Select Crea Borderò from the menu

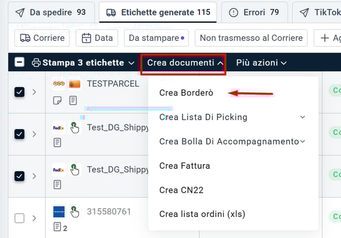(186, 92)
